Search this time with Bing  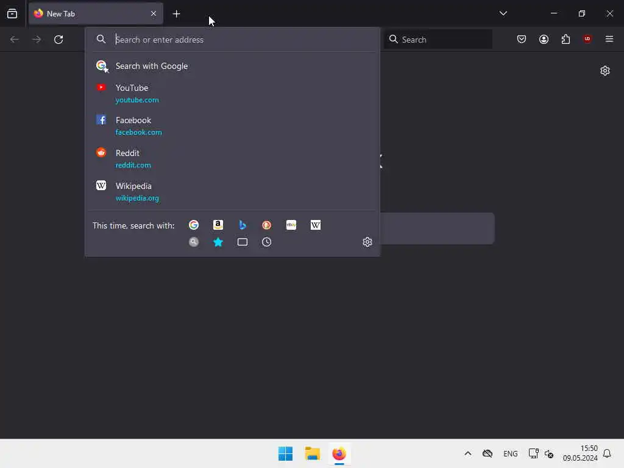[x=243, y=225]
